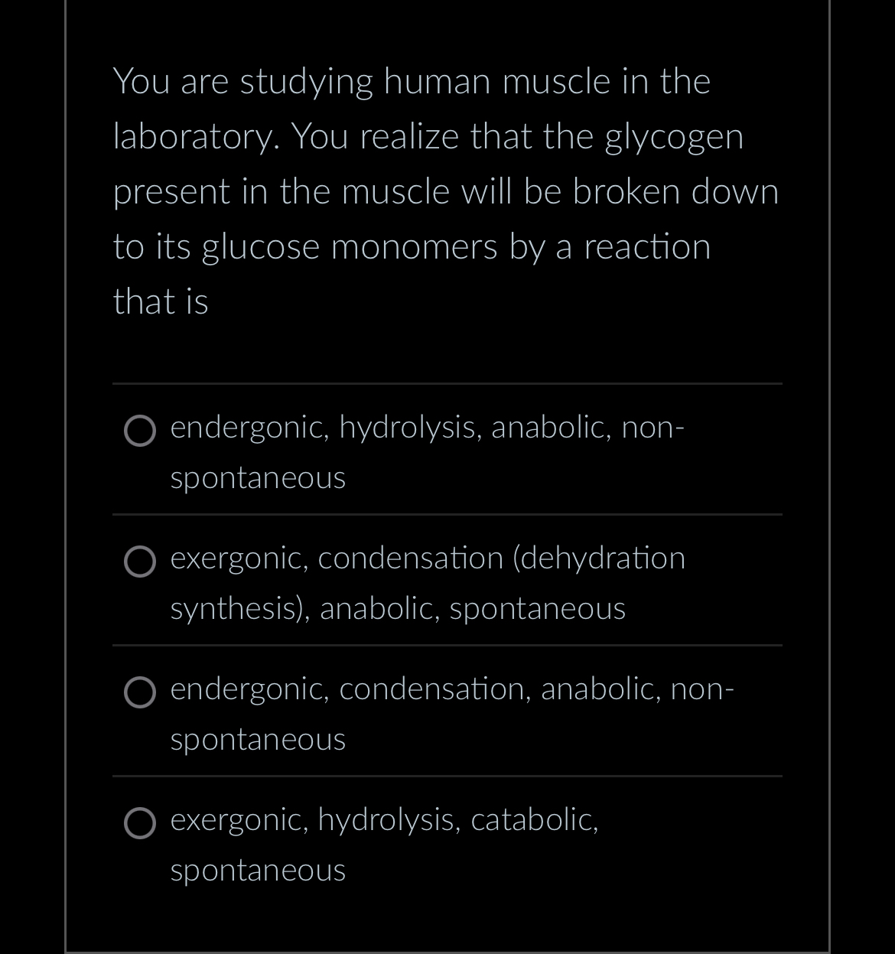Click the 'endergonic, condensation, anabolic, non-spontaneous' text
Viewport: 895px width, 954px height.
pyautogui.click(x=451, y=689)
